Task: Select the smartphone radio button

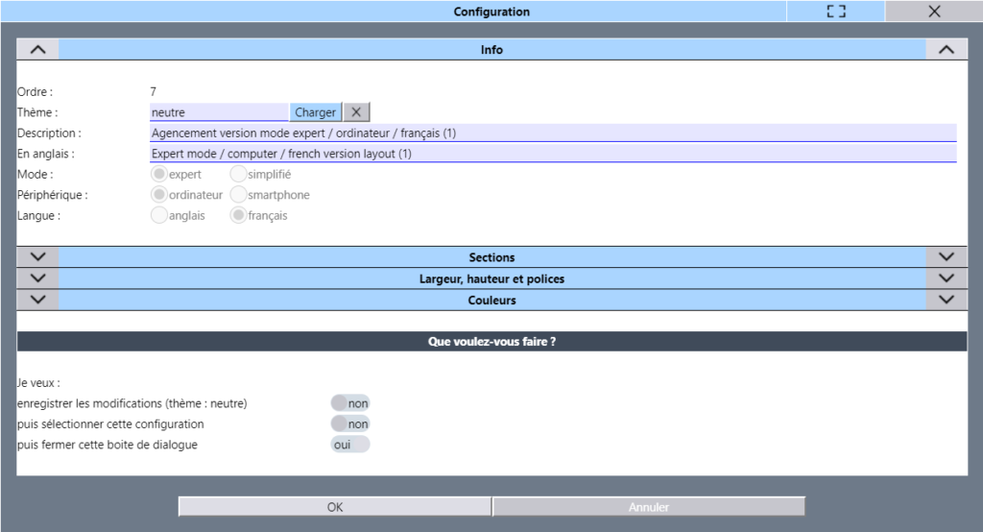Action: click(238, 195)
